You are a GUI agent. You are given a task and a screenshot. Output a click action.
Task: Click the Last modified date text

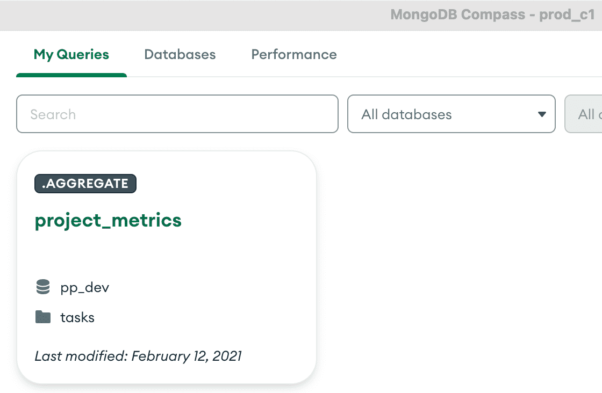click(138, 356)
